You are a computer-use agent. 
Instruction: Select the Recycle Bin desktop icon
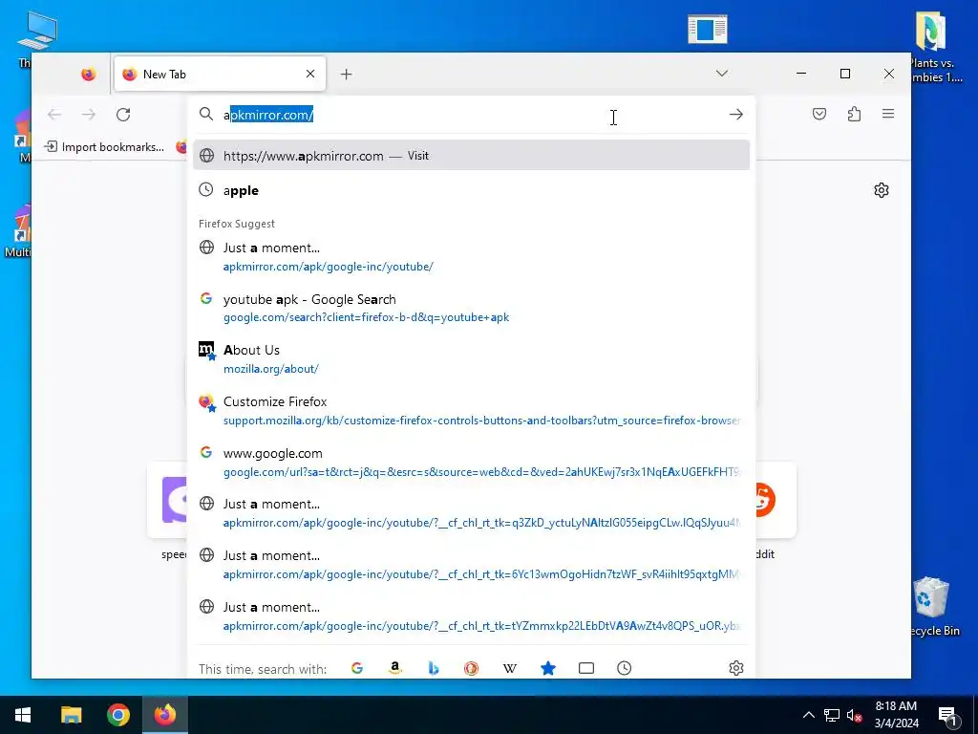pyautogui.click(x=932, y=607)
